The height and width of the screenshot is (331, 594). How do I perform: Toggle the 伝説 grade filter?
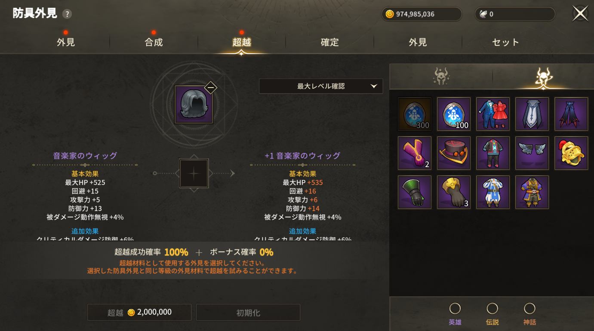[x=492, y=314]
